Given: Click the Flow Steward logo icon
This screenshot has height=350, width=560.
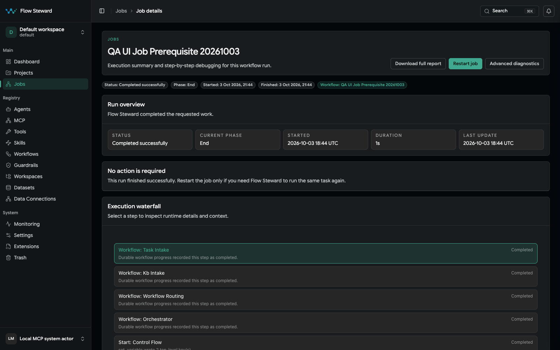Looking at the screenshot, I should pyautogui.click(x=11, y=11).
